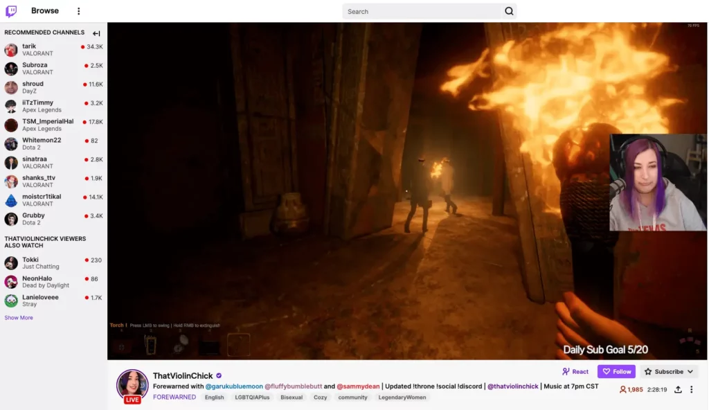Open tarik's channel avatar in sidebar

click(11, 50)
